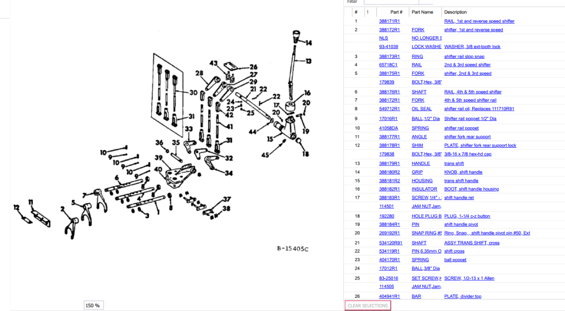Image resolution: width=565 pixels, height=311 pixels.
Task: Click the 150 % zoom level field
Action: (93, 305)
